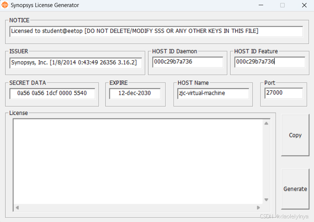Click inside the License text area

pyautogui.click(x=138, y=161)
